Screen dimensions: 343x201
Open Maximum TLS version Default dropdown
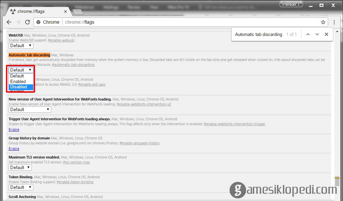point(20,167)
